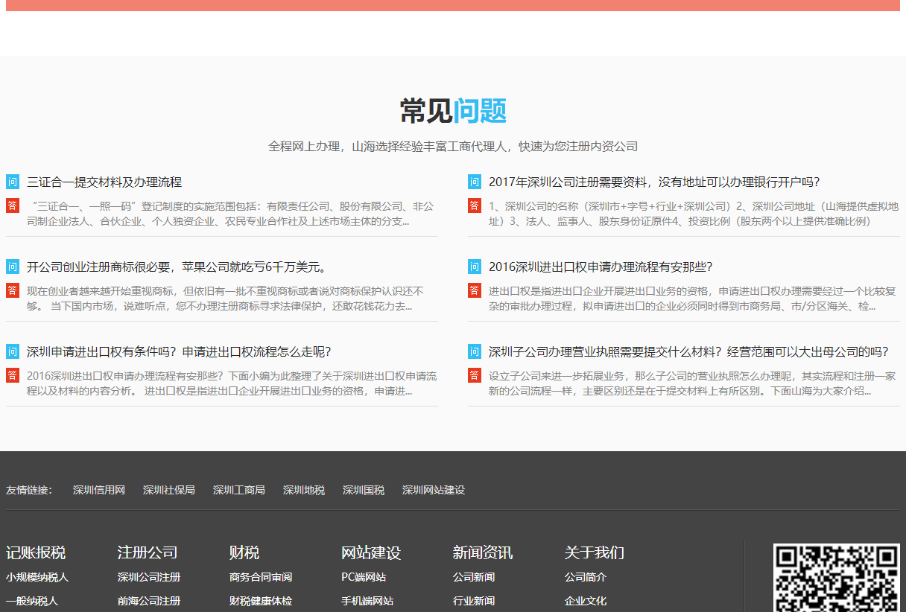This screenshot has height=612, width=906.
Task: Click the 答 icon beside 设立子公司来进一步拓展业务
Action: pyautogui.click(x=475, y=375)
